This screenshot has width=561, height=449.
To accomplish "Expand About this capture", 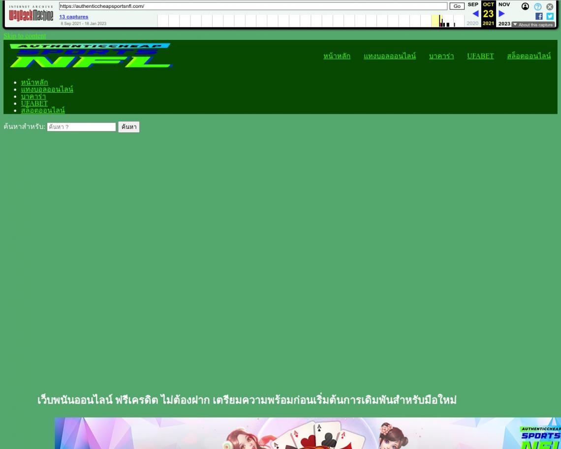I will [533, 25].
